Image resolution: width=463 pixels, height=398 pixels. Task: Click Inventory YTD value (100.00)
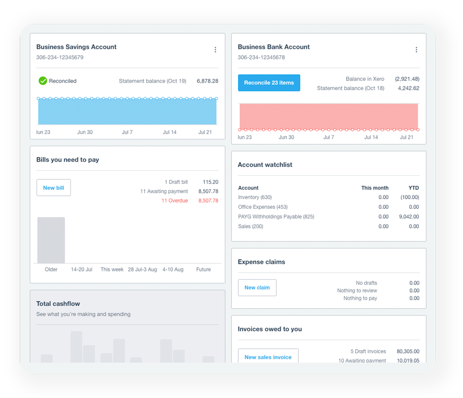point(410,197)
